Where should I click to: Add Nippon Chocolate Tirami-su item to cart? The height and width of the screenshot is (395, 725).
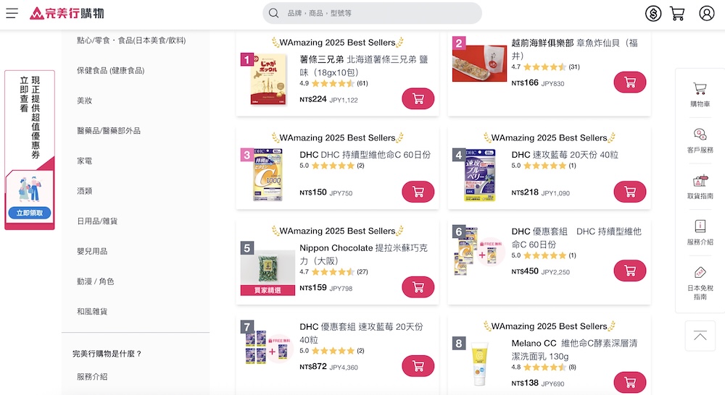point(418,287)
